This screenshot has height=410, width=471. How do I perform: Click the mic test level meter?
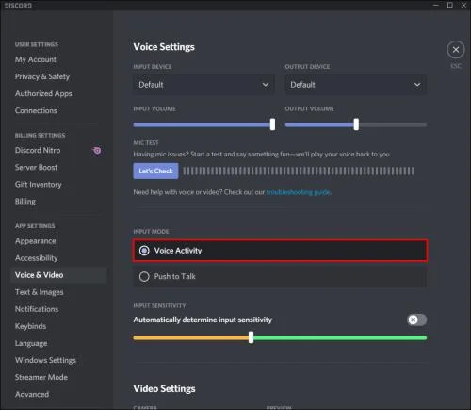[299, 171]
